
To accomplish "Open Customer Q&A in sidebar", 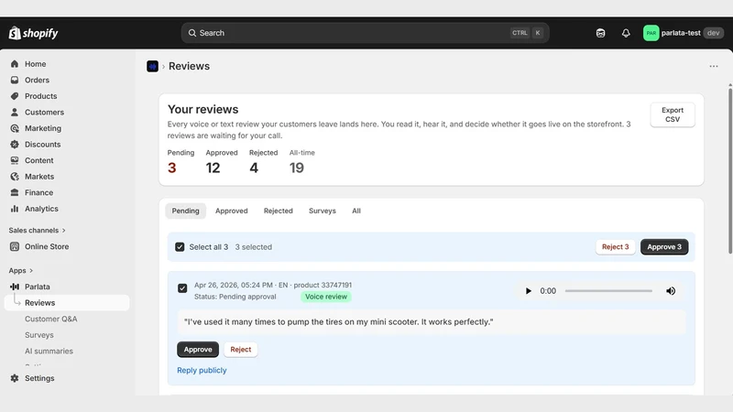I will click(x=51, y=319).
